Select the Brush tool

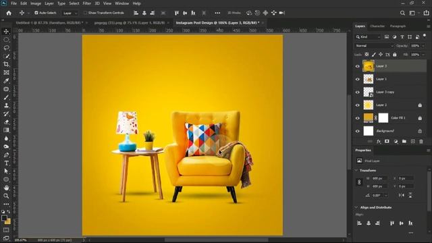6,97
